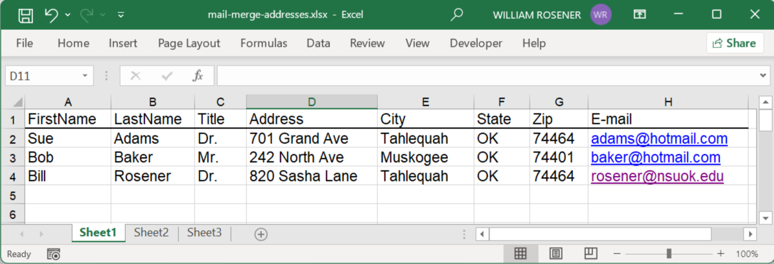The image size is (774, 264).
Task: Open Customize Quick Access Toolbar dropdown
Action: pyautogui.click(x=121, y=14)
